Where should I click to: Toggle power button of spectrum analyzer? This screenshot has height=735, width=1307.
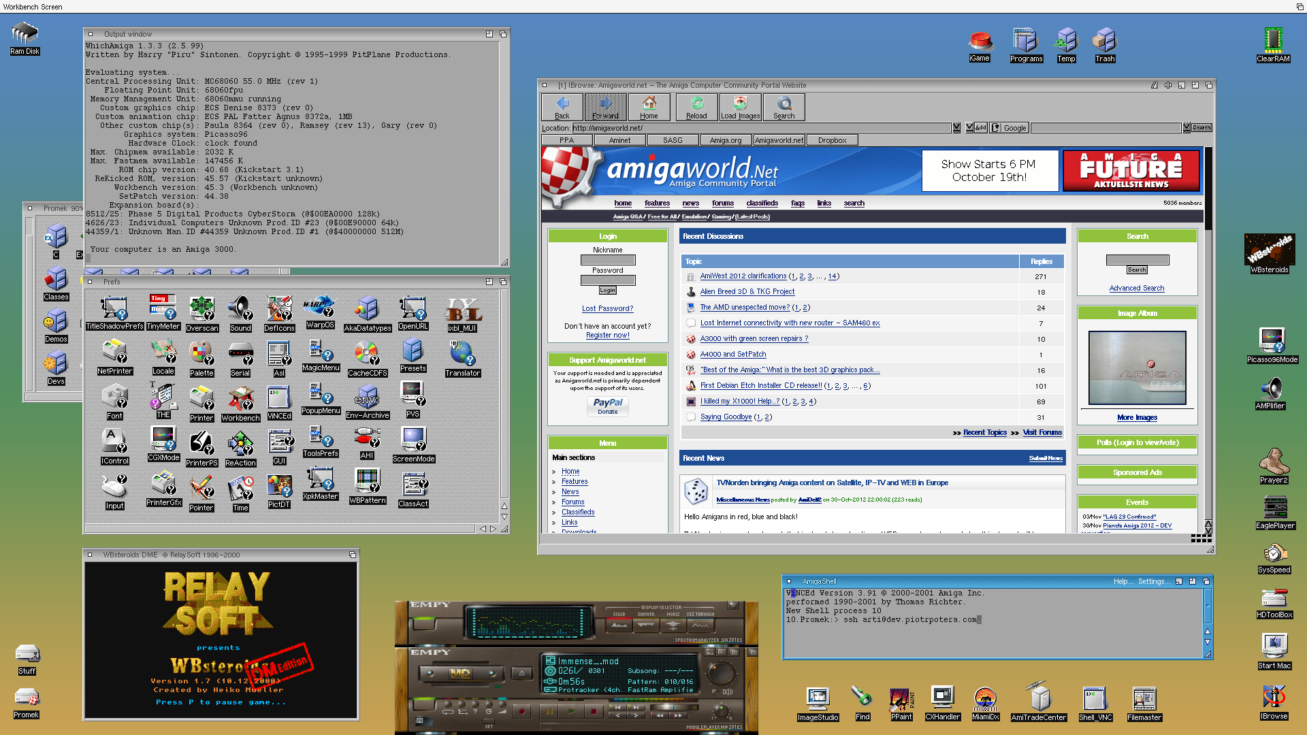[425, 624]
